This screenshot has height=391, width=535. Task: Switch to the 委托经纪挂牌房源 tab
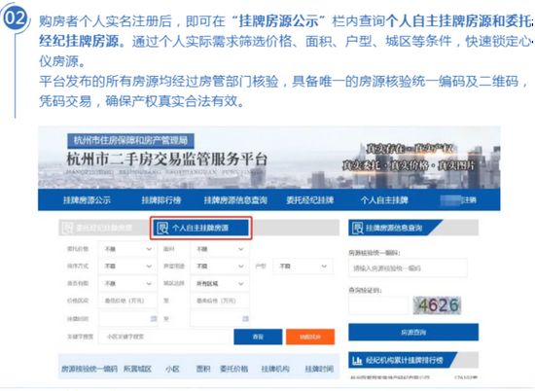[104, 228]
